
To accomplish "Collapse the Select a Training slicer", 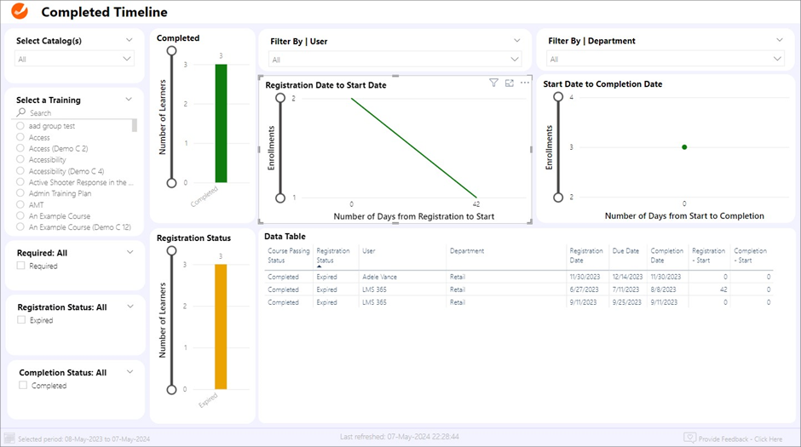I will (x=130, y=99).
